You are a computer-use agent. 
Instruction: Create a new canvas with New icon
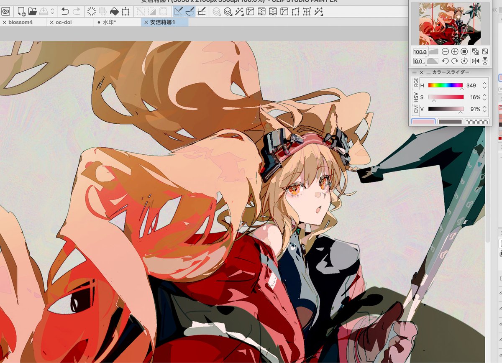tap(22, 11)
